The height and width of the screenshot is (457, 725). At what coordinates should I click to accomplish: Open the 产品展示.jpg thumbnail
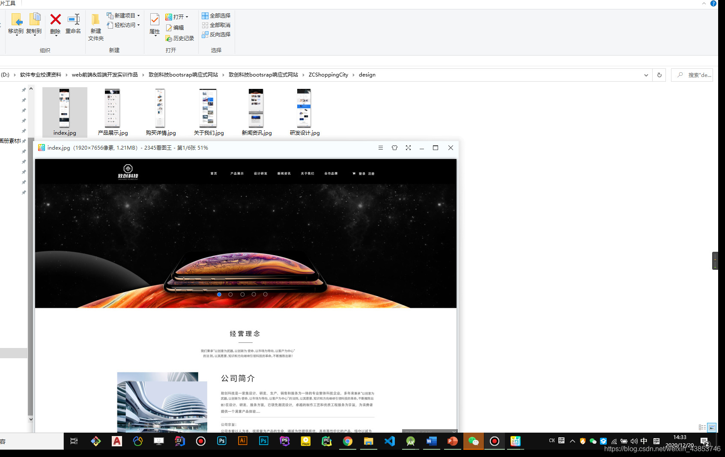click(112, 108)
